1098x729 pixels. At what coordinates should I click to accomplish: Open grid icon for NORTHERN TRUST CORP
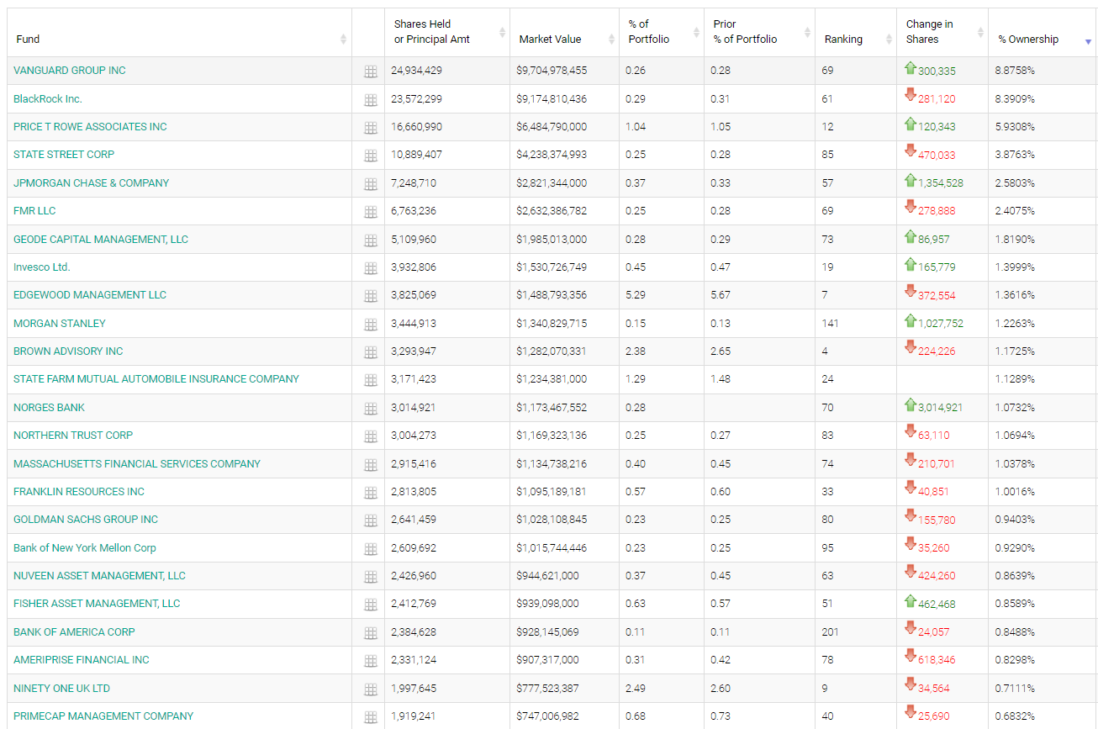click(x=370, y=436)
